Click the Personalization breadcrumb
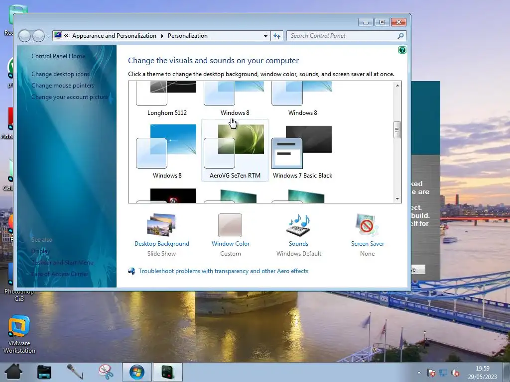The width and height of the screenshot is (510, 382). 188,36
